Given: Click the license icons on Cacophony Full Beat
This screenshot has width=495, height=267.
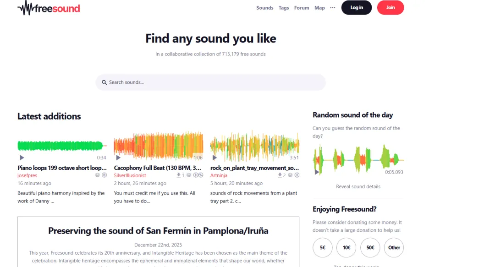Looking at the screenshot, I should point(198,175).
